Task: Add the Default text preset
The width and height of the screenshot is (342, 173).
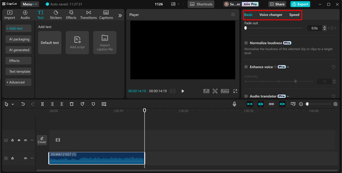Action: click(x=50, y=43)
